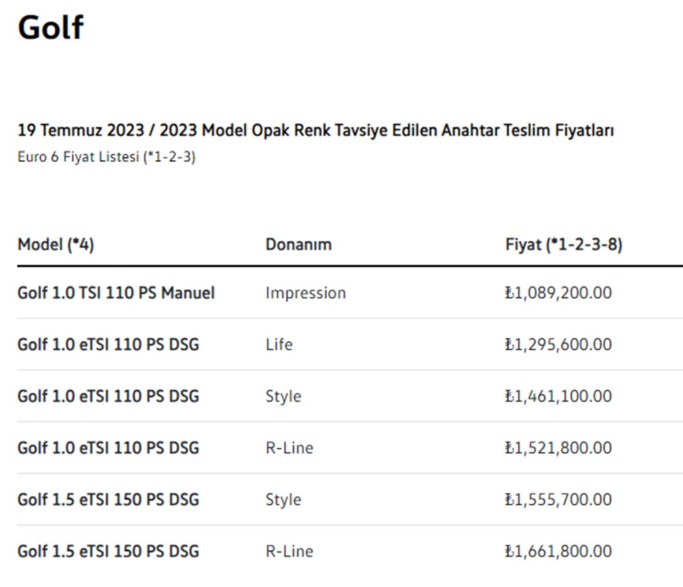
Task: Click the Style trim of Golf 1.5 eTSI
Action: [x=283, y=500]
